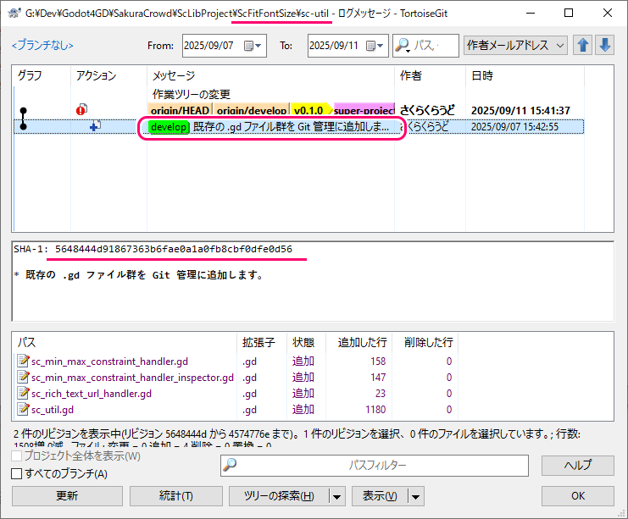Click the added action icon in develop commit row
Viewport: 628px width, 519px height.
click(x=95, y=126)
